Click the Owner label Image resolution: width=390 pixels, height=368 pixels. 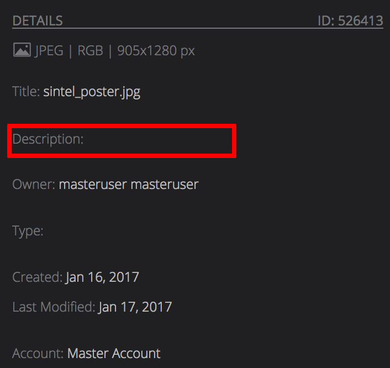pyautogui.click(x=33, y=184)
